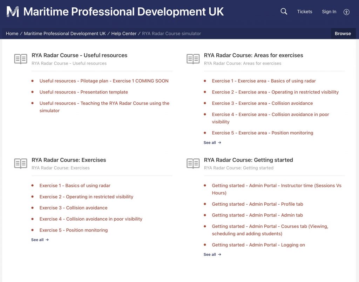Click book icon beside Getting started section
359x282 pixels.
(193, 163)
